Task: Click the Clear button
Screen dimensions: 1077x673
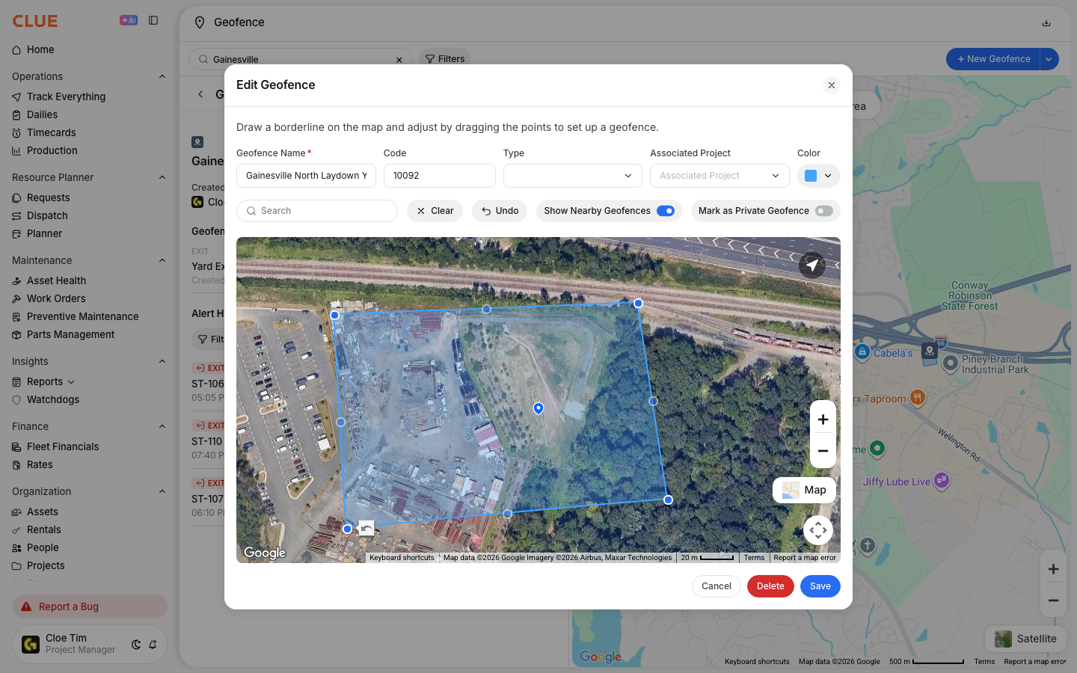Action: [x=435, y=211]
